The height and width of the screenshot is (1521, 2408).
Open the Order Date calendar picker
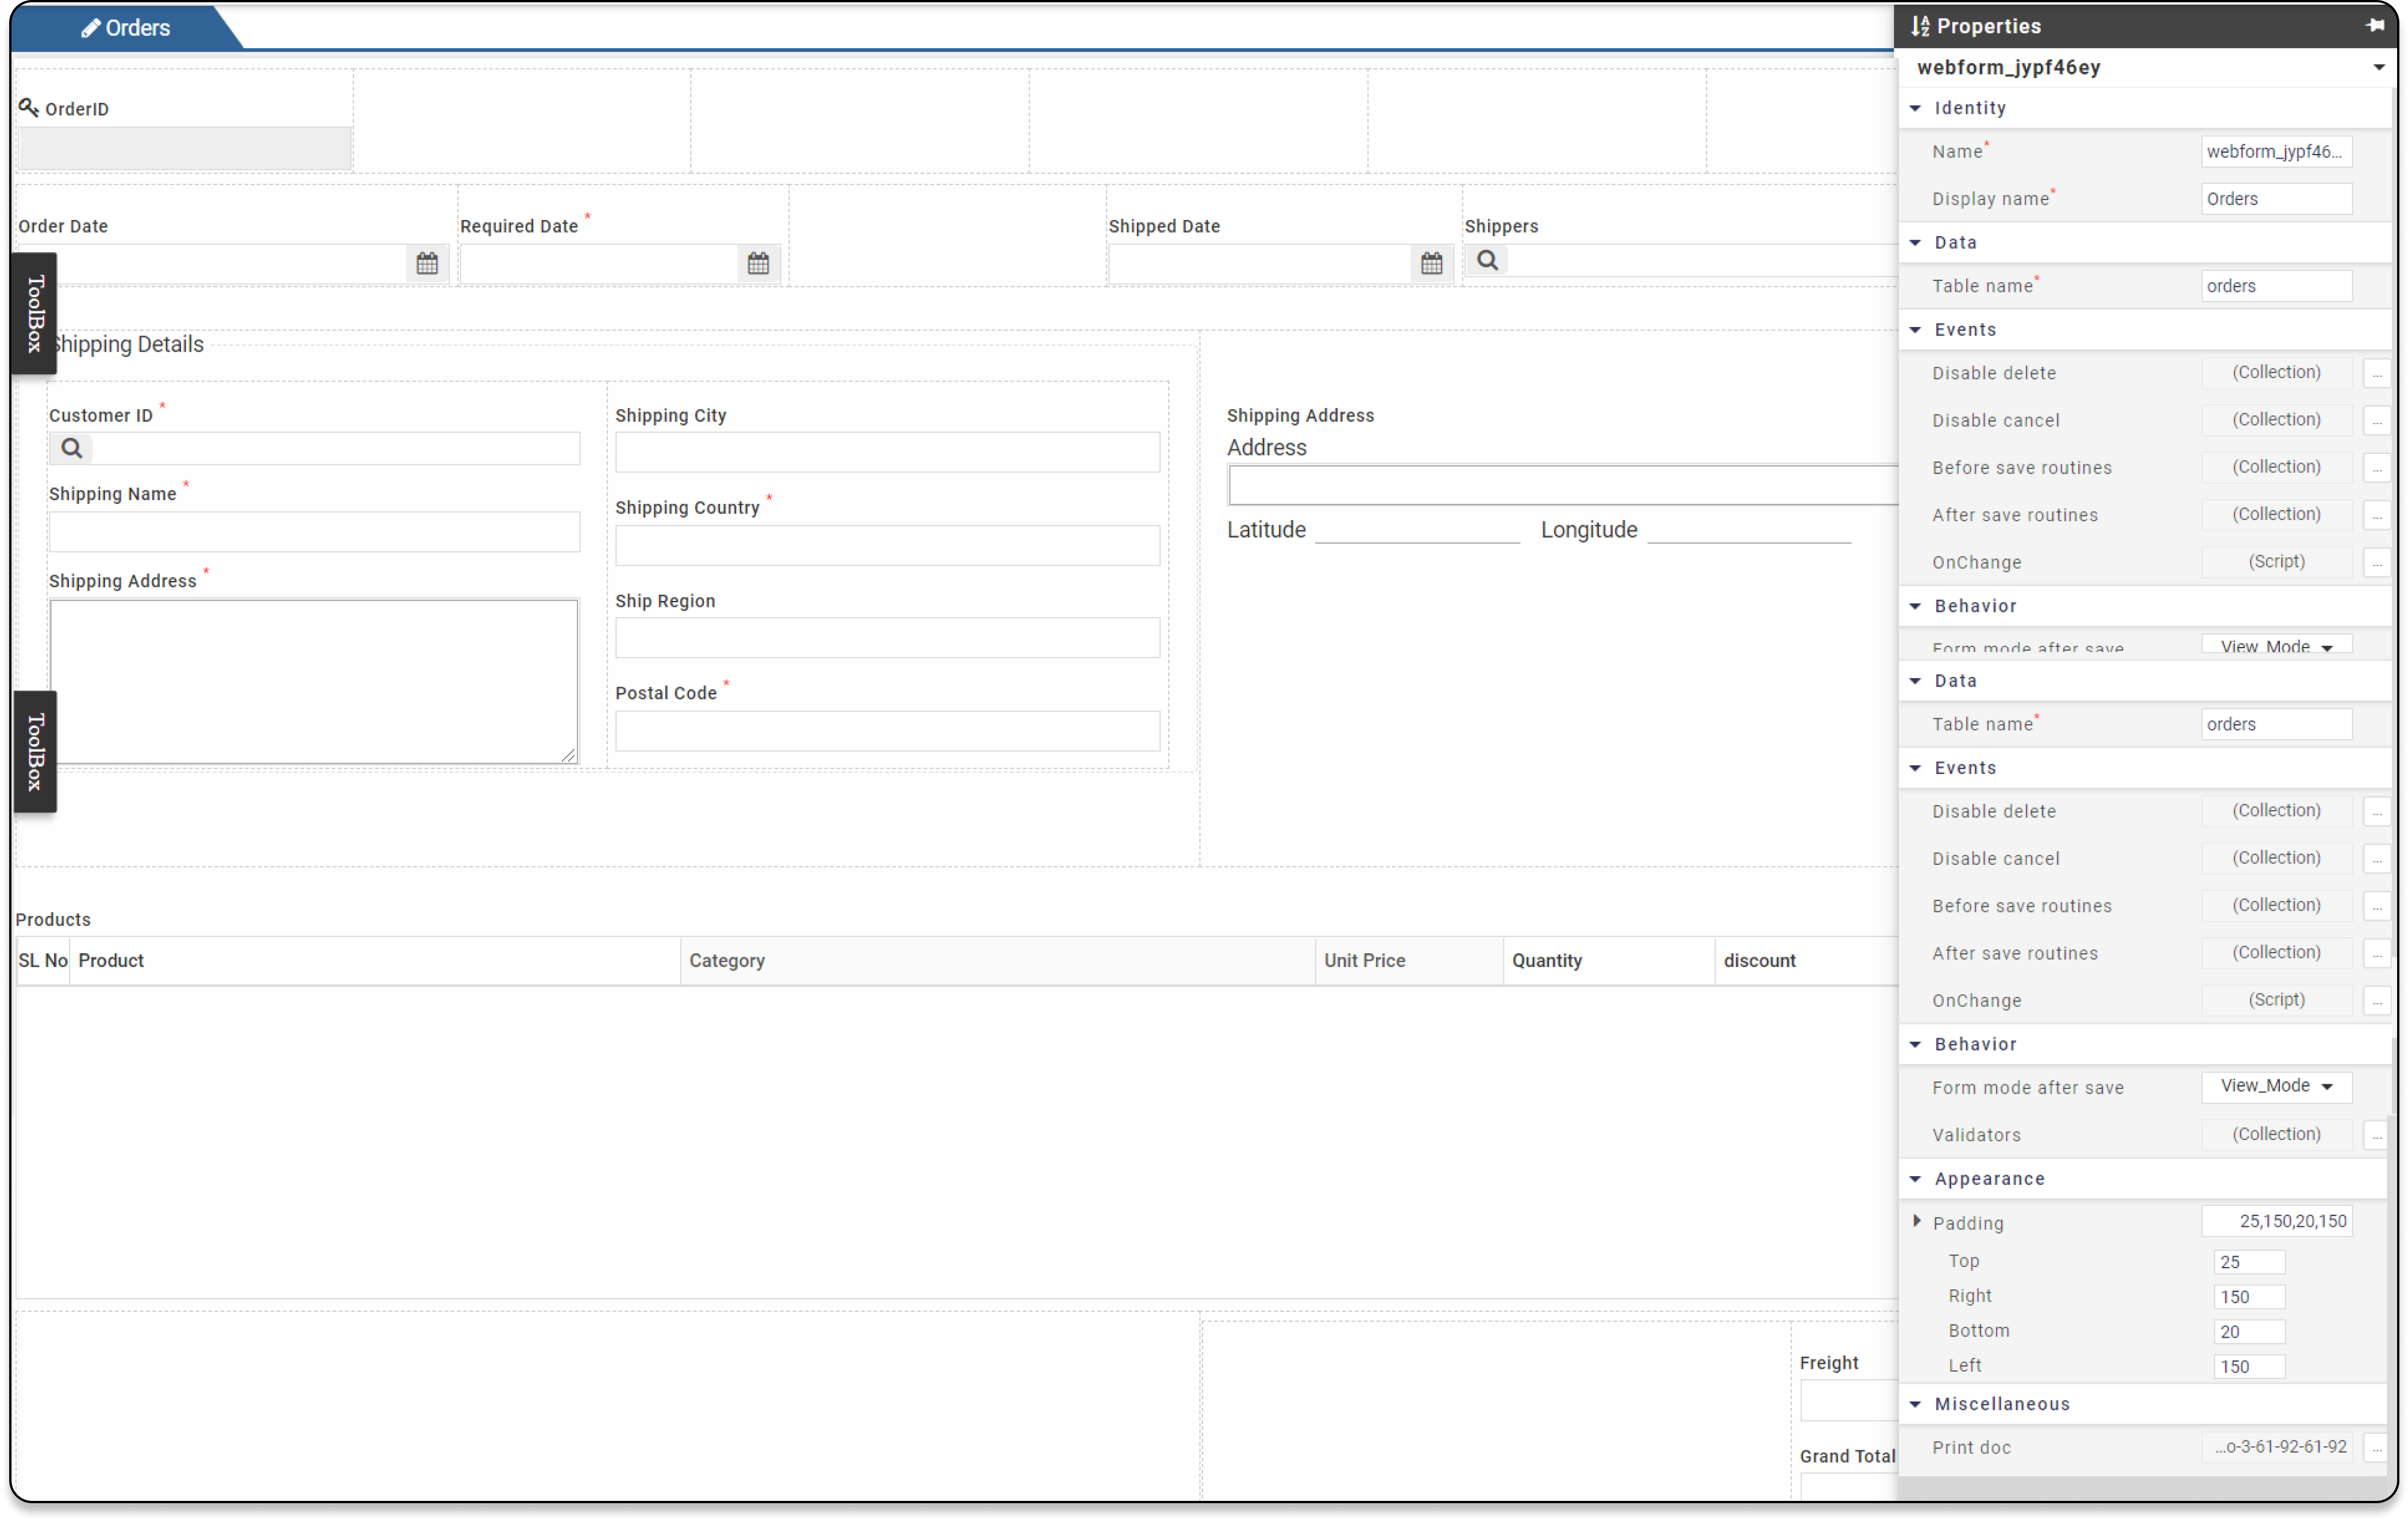click(426, 263)
